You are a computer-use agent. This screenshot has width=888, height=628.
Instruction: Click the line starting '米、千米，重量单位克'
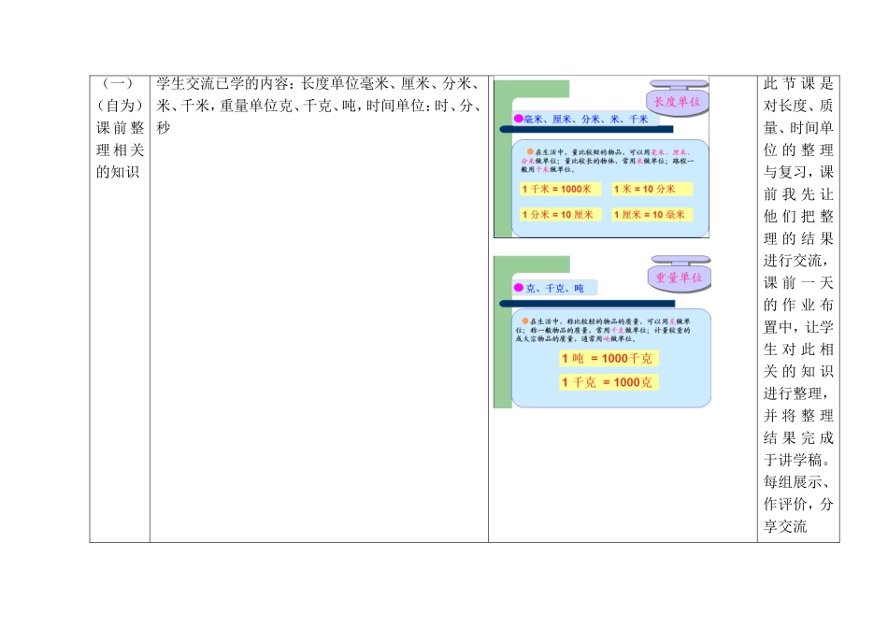(319, 106)
